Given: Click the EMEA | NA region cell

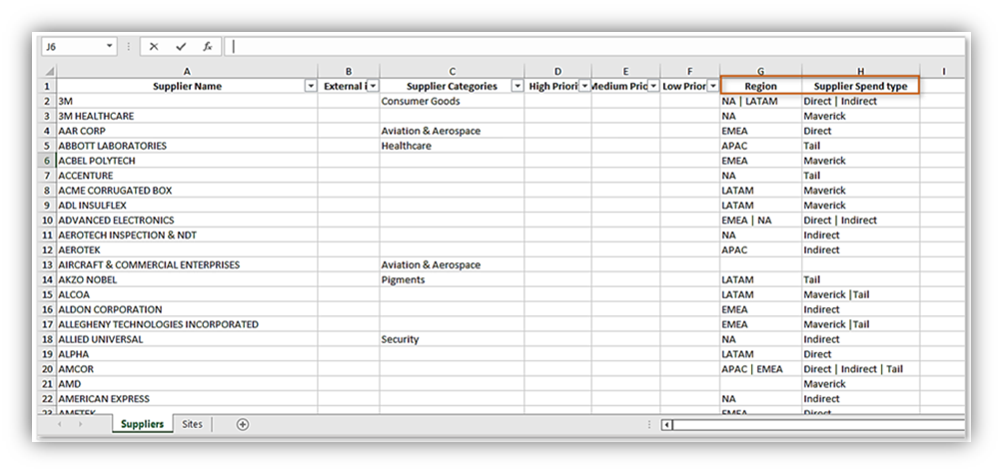Looking at the screenshot, I should pos(761,220).
